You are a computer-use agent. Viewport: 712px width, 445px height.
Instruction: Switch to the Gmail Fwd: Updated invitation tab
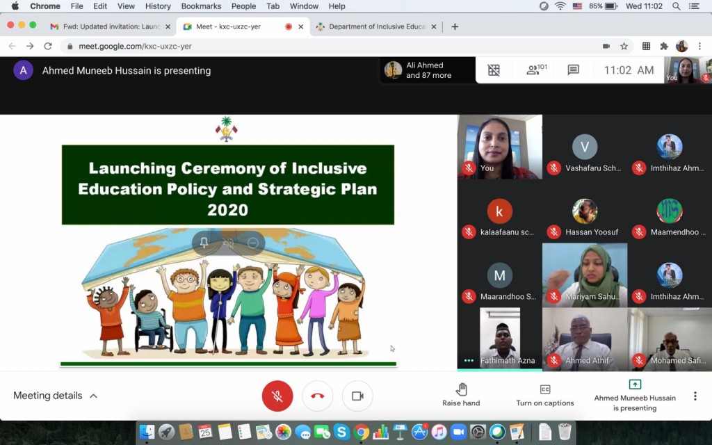point(111,26)
